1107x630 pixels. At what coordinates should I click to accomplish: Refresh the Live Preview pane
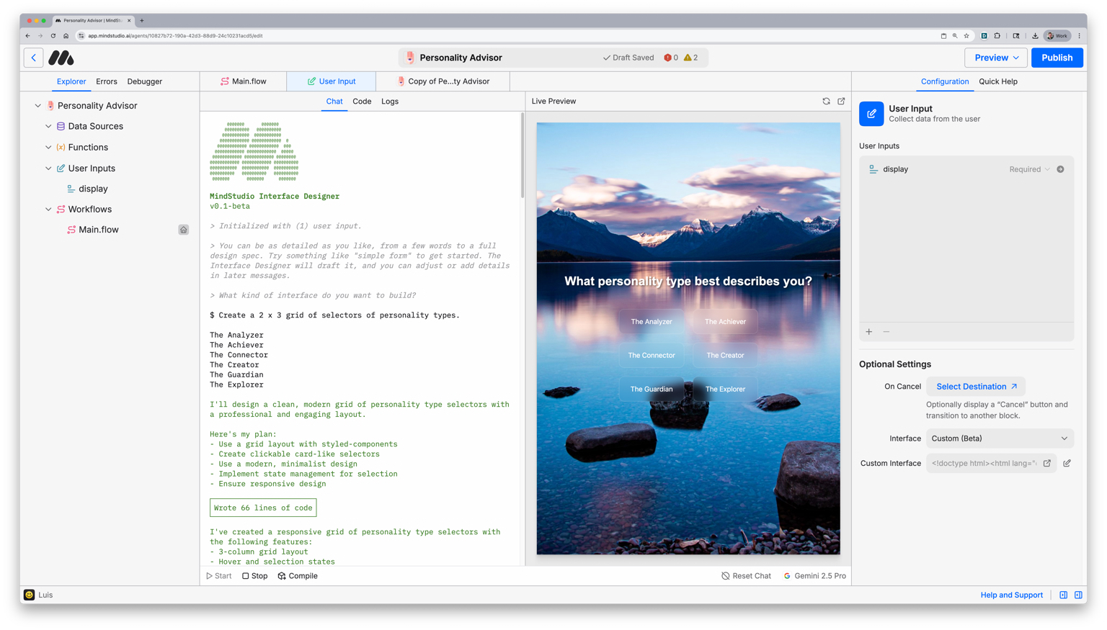click(826, 102)
